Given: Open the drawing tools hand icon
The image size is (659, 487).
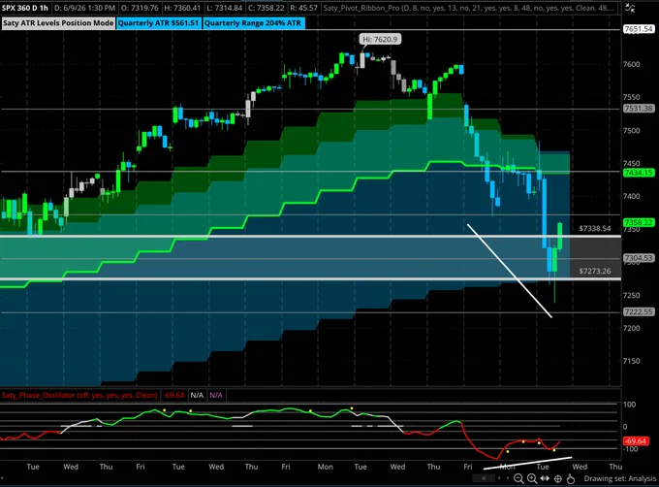Looking at the screenshot, I should coord(570,478).
